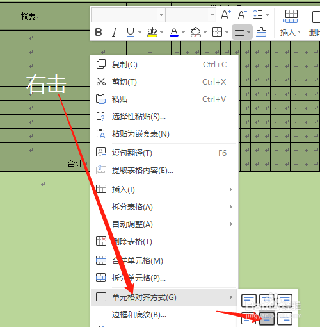Click the delete table icon with red X
The image size is (320, 327).
point(101,241)
